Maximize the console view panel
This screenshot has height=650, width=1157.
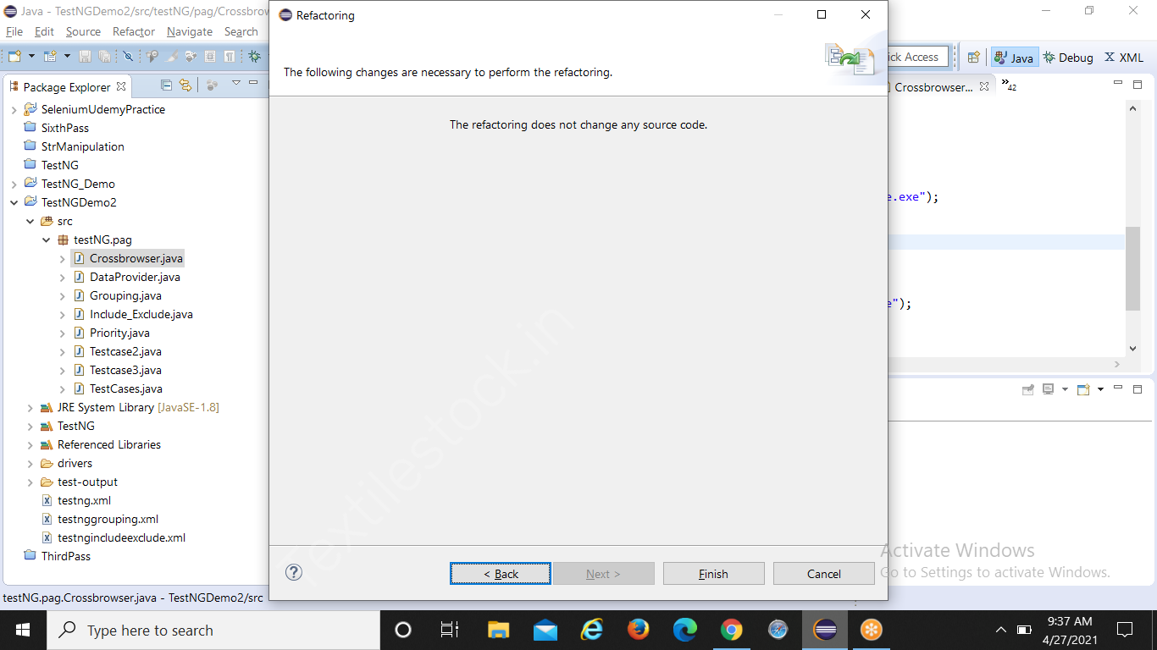tap(1138, 389)
